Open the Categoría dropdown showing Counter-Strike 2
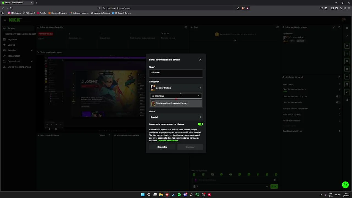This screenshot has height=198, width=352. click(x=176, y=88)
